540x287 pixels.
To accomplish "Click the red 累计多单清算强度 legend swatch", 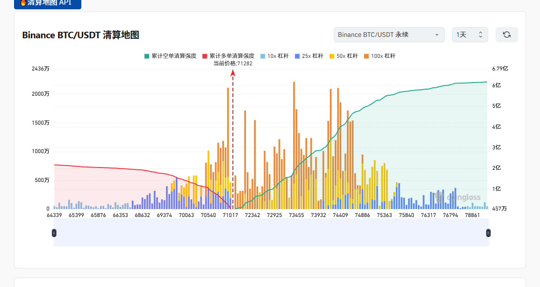I will [205, 56].
